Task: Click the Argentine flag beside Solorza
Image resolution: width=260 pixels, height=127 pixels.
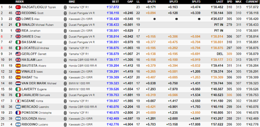Action: pyautogui.click(x=18, y=118)
